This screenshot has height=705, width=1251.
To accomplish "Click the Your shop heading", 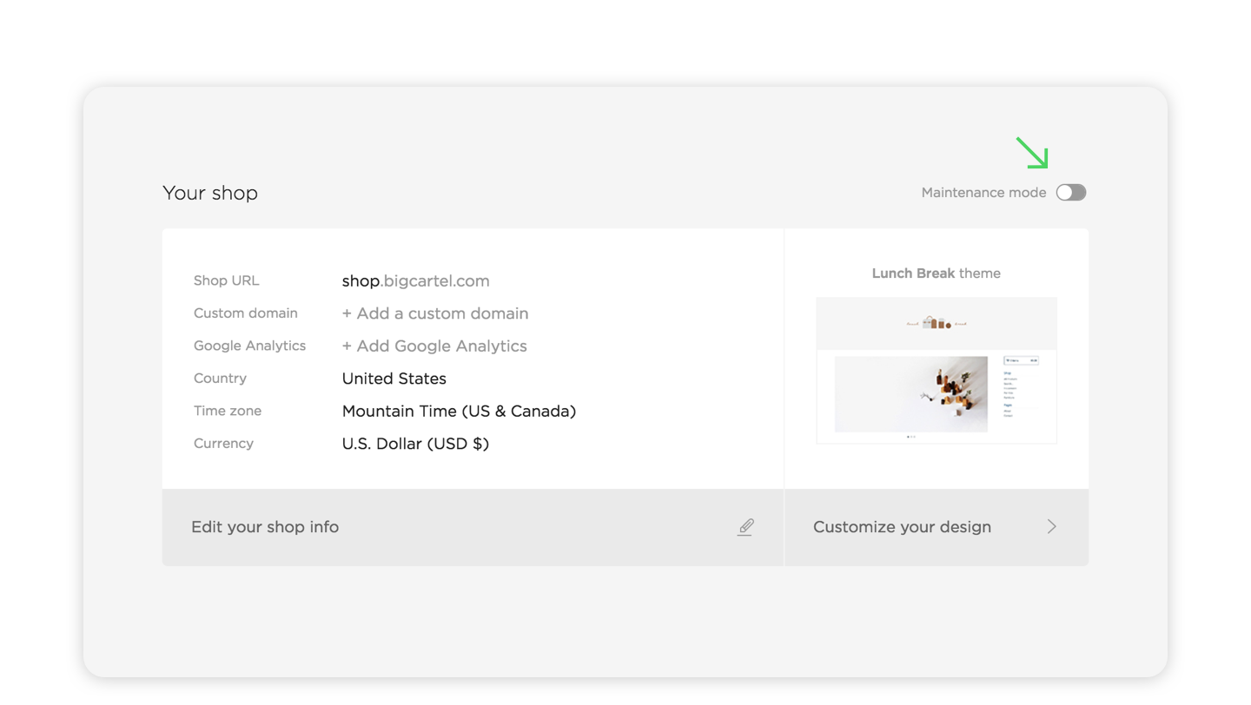I will point(210,193).
